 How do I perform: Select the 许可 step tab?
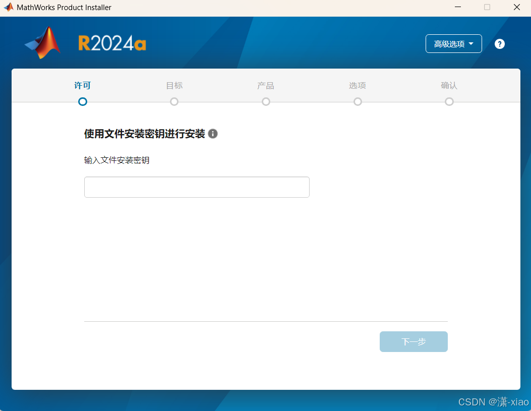click(83, 85)
